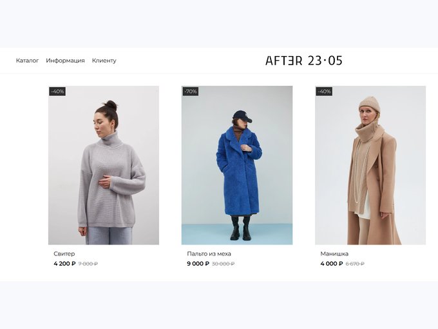Click the 9 000 ₽ fur coat price
438x329 pixels.
point(198,264)
